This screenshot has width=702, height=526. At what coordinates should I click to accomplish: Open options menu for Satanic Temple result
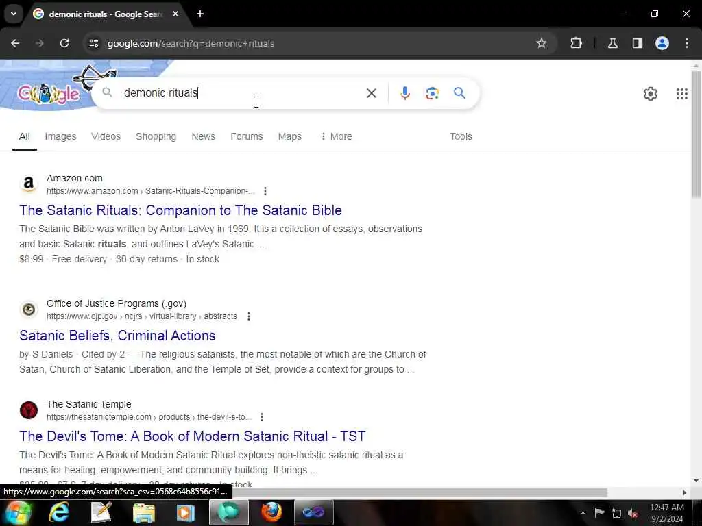click(261, 417)
